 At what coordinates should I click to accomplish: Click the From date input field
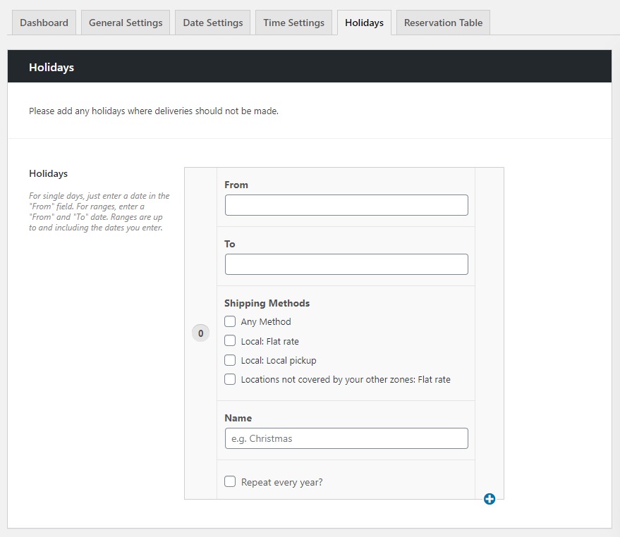pos(346,205)
